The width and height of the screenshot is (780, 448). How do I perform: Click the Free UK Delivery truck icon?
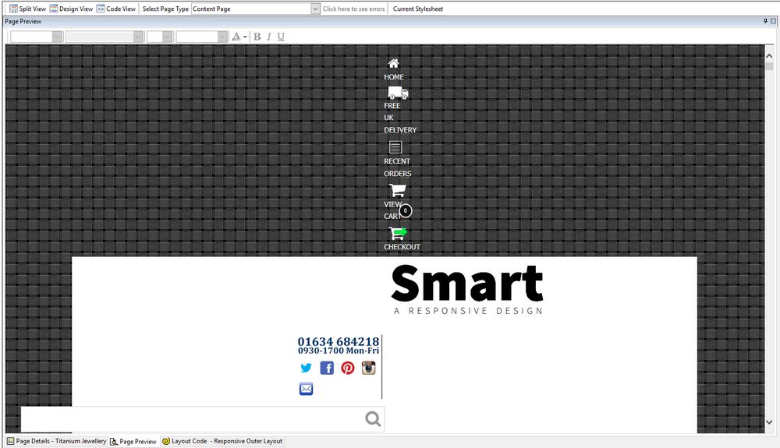point(398,93)
